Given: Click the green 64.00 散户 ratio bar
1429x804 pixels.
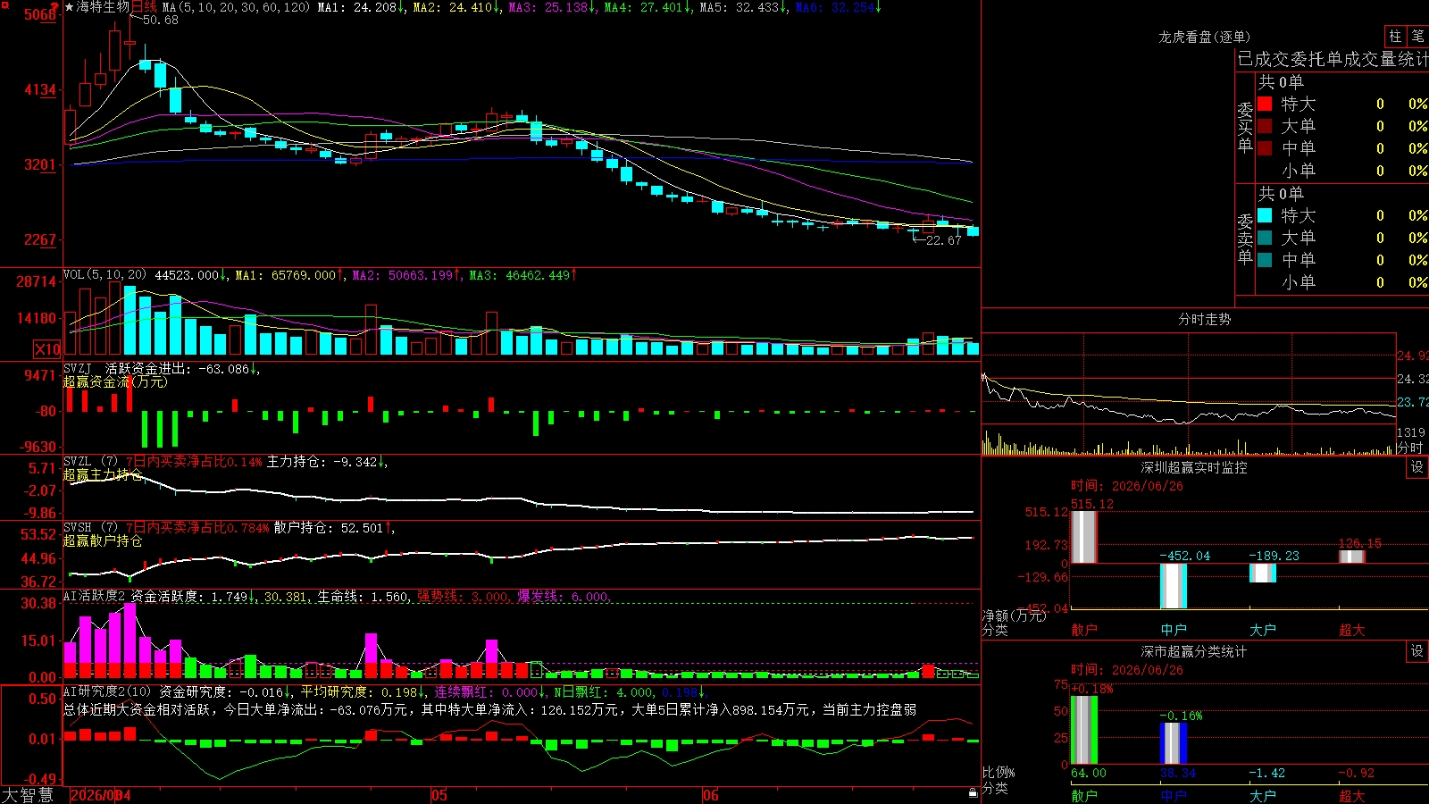Looking at the screenshot, I should tap(1084, 730).
